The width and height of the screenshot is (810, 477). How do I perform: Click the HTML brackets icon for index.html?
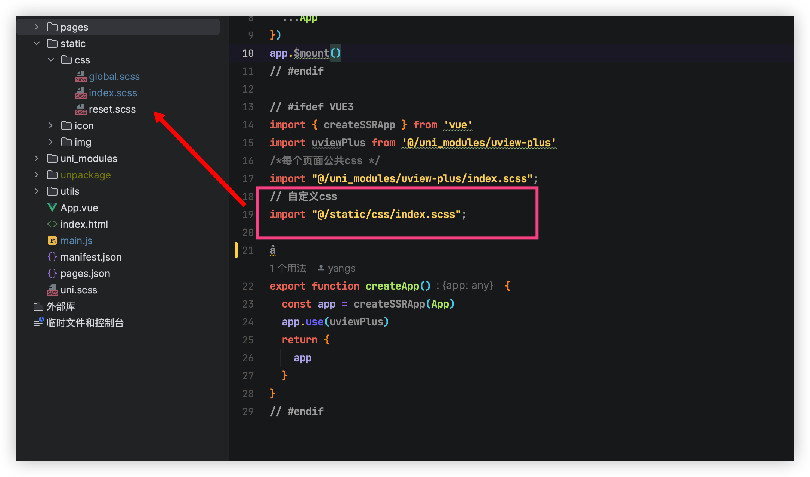pyautogui.click(x=52, y=224)
